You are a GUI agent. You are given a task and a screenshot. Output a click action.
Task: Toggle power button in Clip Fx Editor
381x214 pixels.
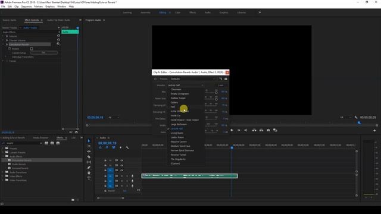[155, 79]
